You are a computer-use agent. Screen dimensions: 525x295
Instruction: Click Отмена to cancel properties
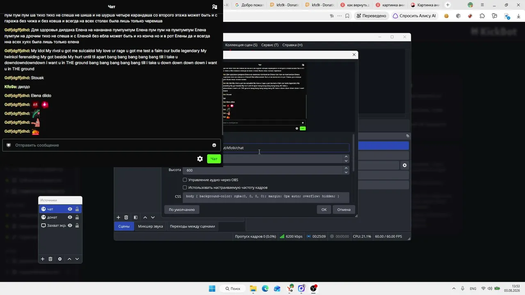click(344, 209)
